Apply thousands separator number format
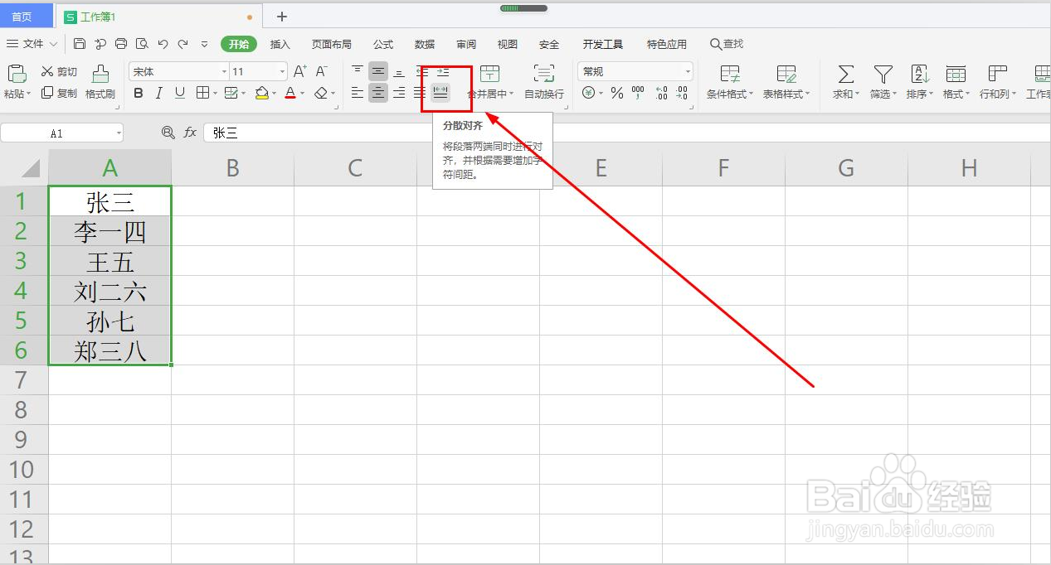Image resolution: width=1051 pixels, height=565 pixels. pos(638,94)
